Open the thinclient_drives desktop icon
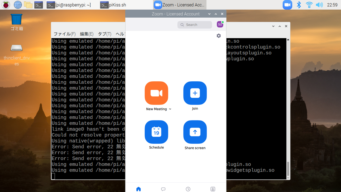Image resolution: width=341 pixels, height=192 pixels. point(16,55)
